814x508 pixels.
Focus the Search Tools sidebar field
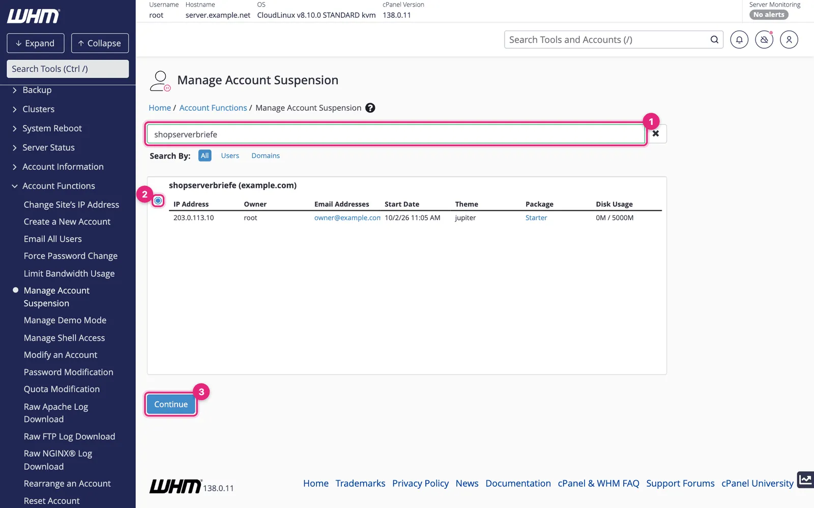(x=68, y=69)
